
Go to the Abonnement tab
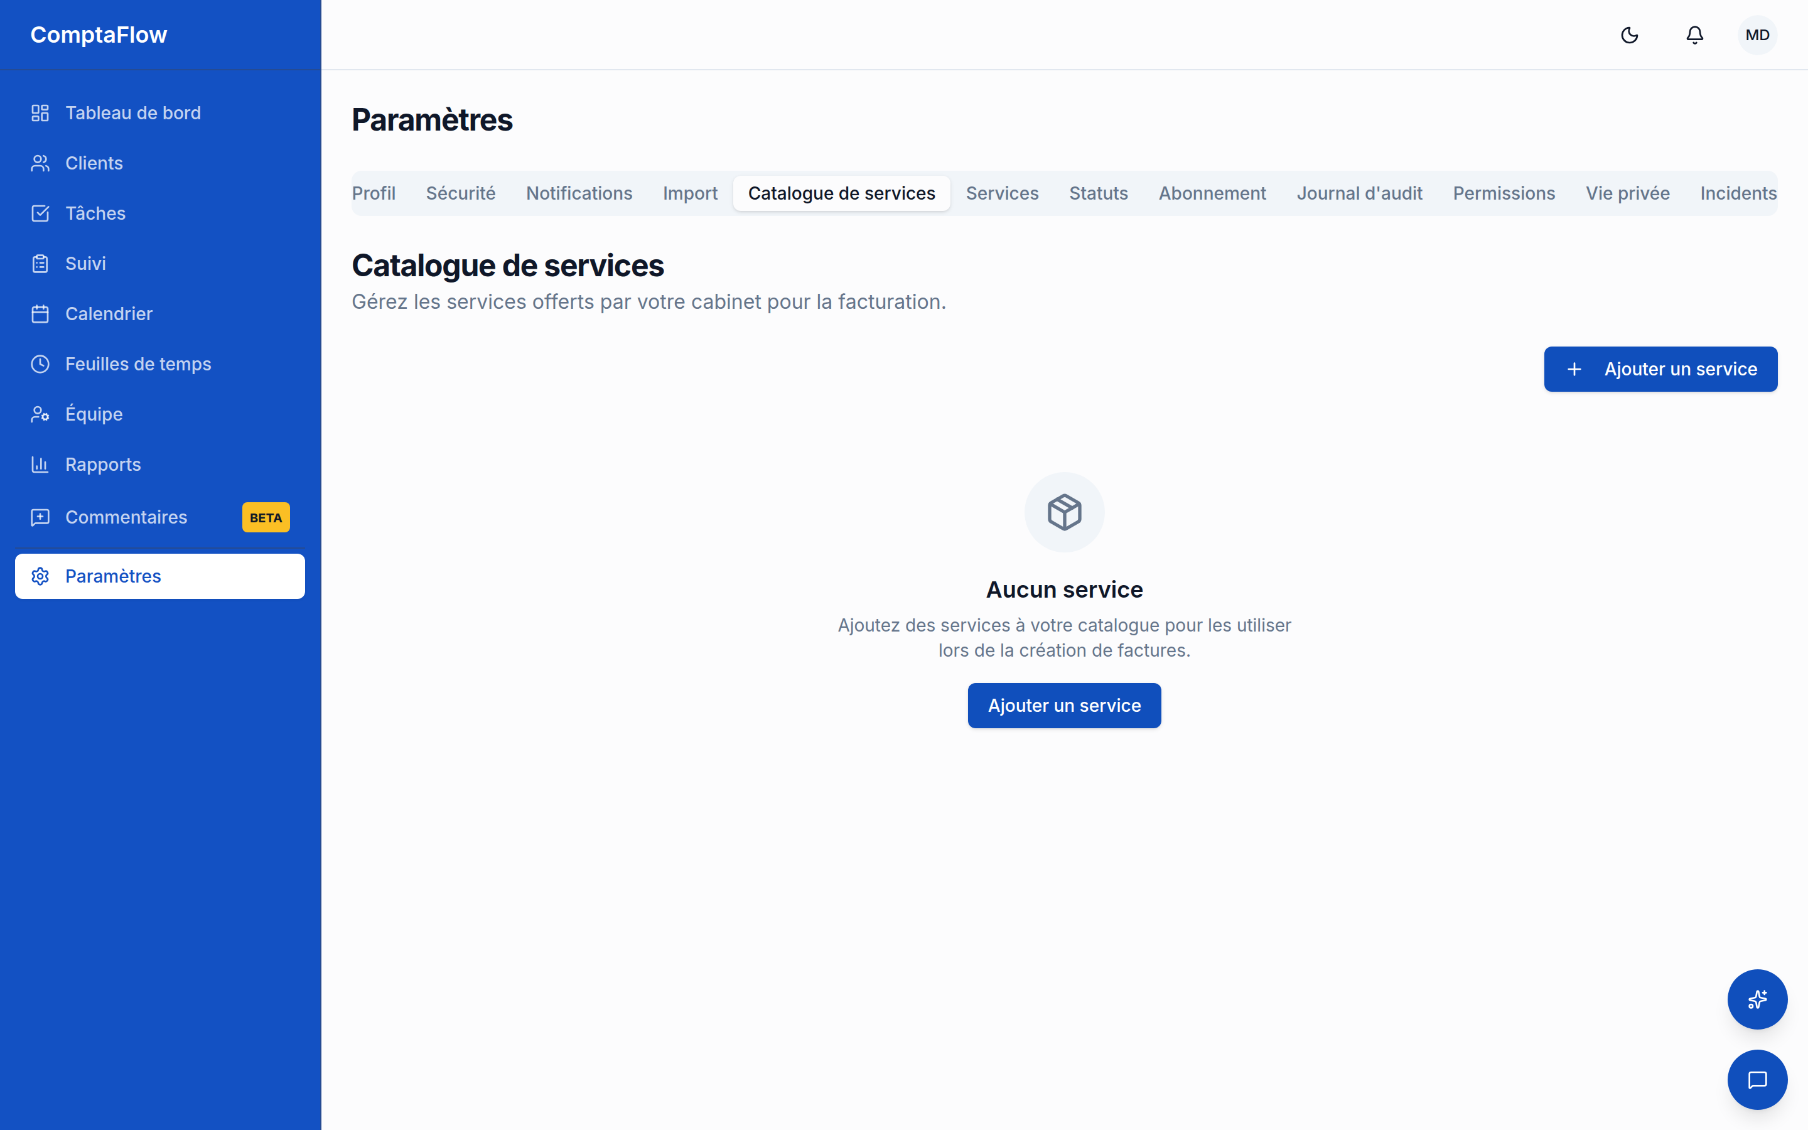click(1212, 193)
